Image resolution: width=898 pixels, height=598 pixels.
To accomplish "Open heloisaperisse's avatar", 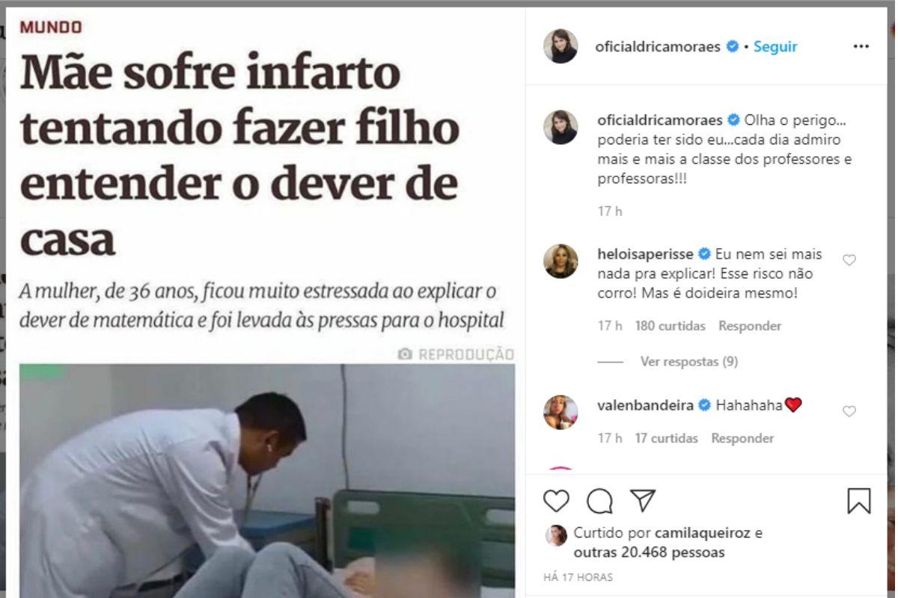I will point(561,261).
